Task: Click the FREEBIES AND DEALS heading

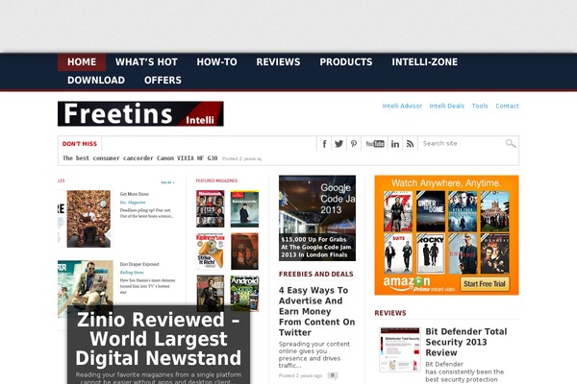Action: 316,275
